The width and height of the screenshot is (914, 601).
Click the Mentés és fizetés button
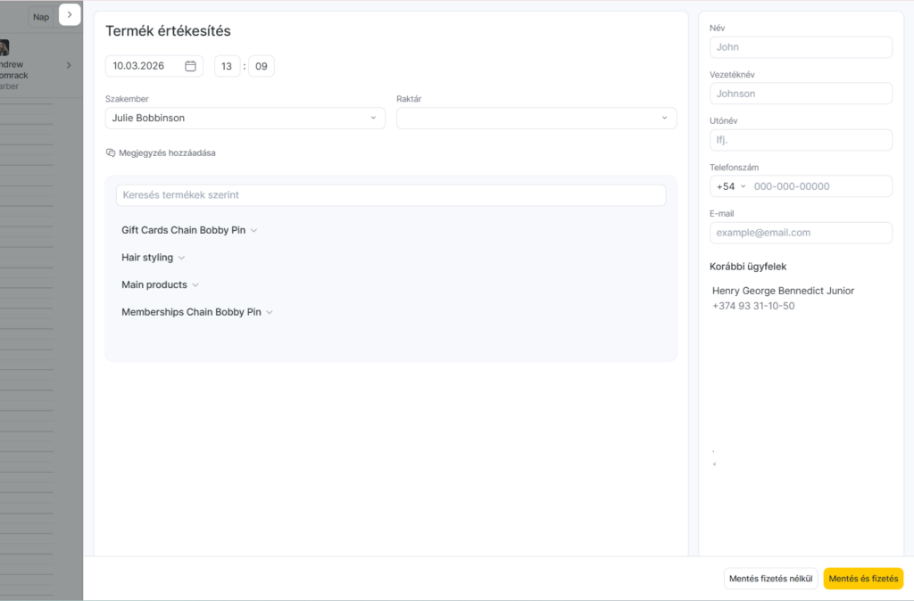coord(862,579)
